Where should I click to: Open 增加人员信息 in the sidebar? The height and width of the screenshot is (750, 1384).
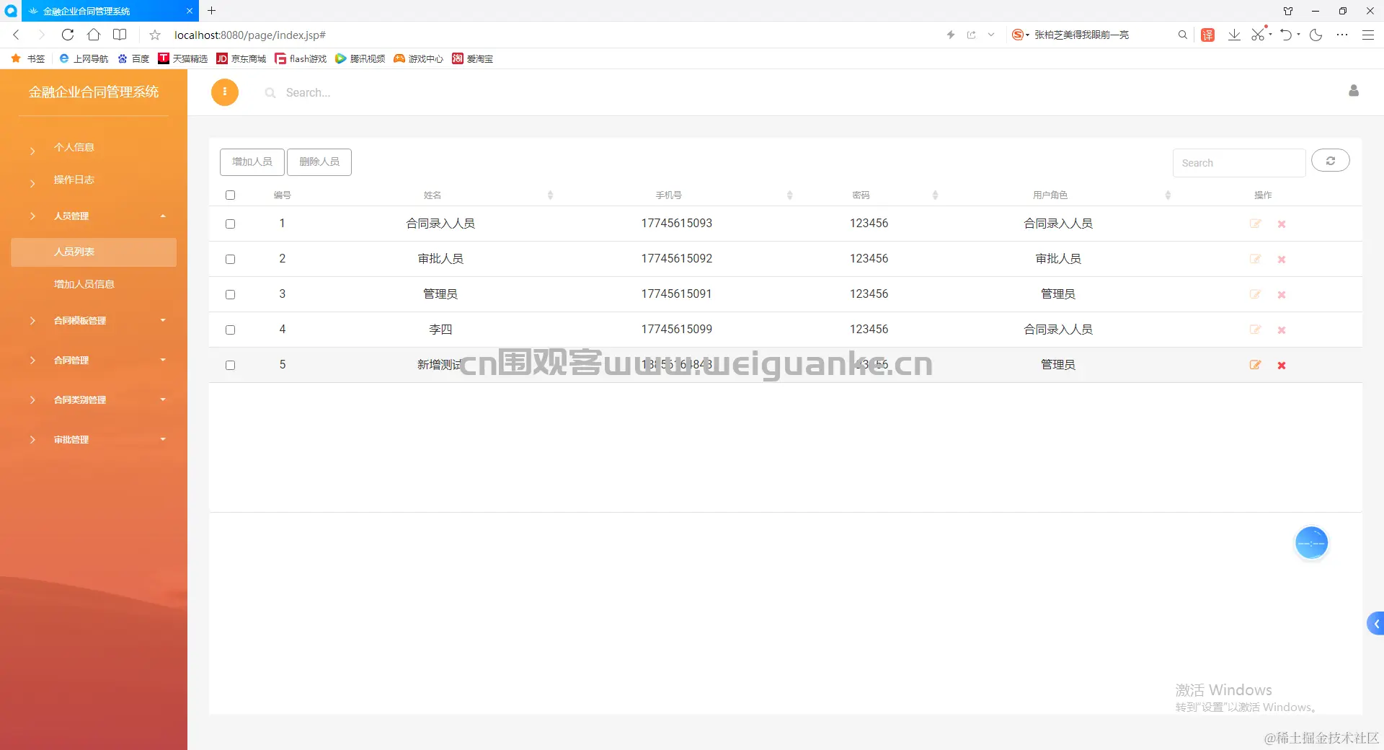84,284
